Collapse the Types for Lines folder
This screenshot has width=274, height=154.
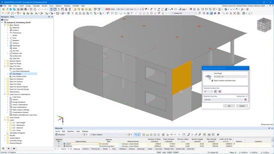[5, 66]
